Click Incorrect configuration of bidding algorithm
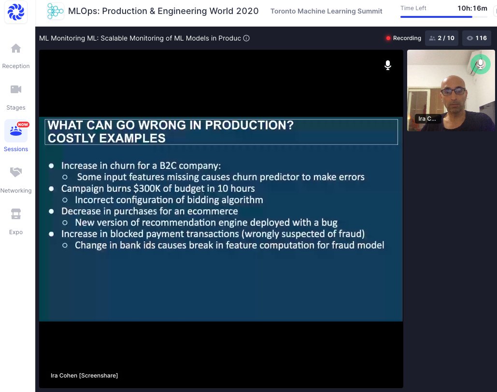 click(x=169, y=200)
